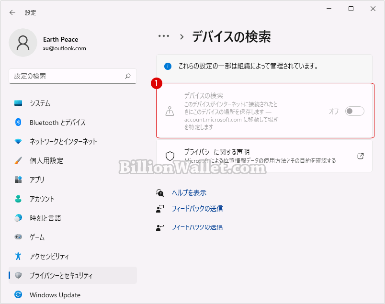This screenshot has width=385, height=304.
Task: Click the feedback icon beside フィードバックの送信
Action: [160, 209]
